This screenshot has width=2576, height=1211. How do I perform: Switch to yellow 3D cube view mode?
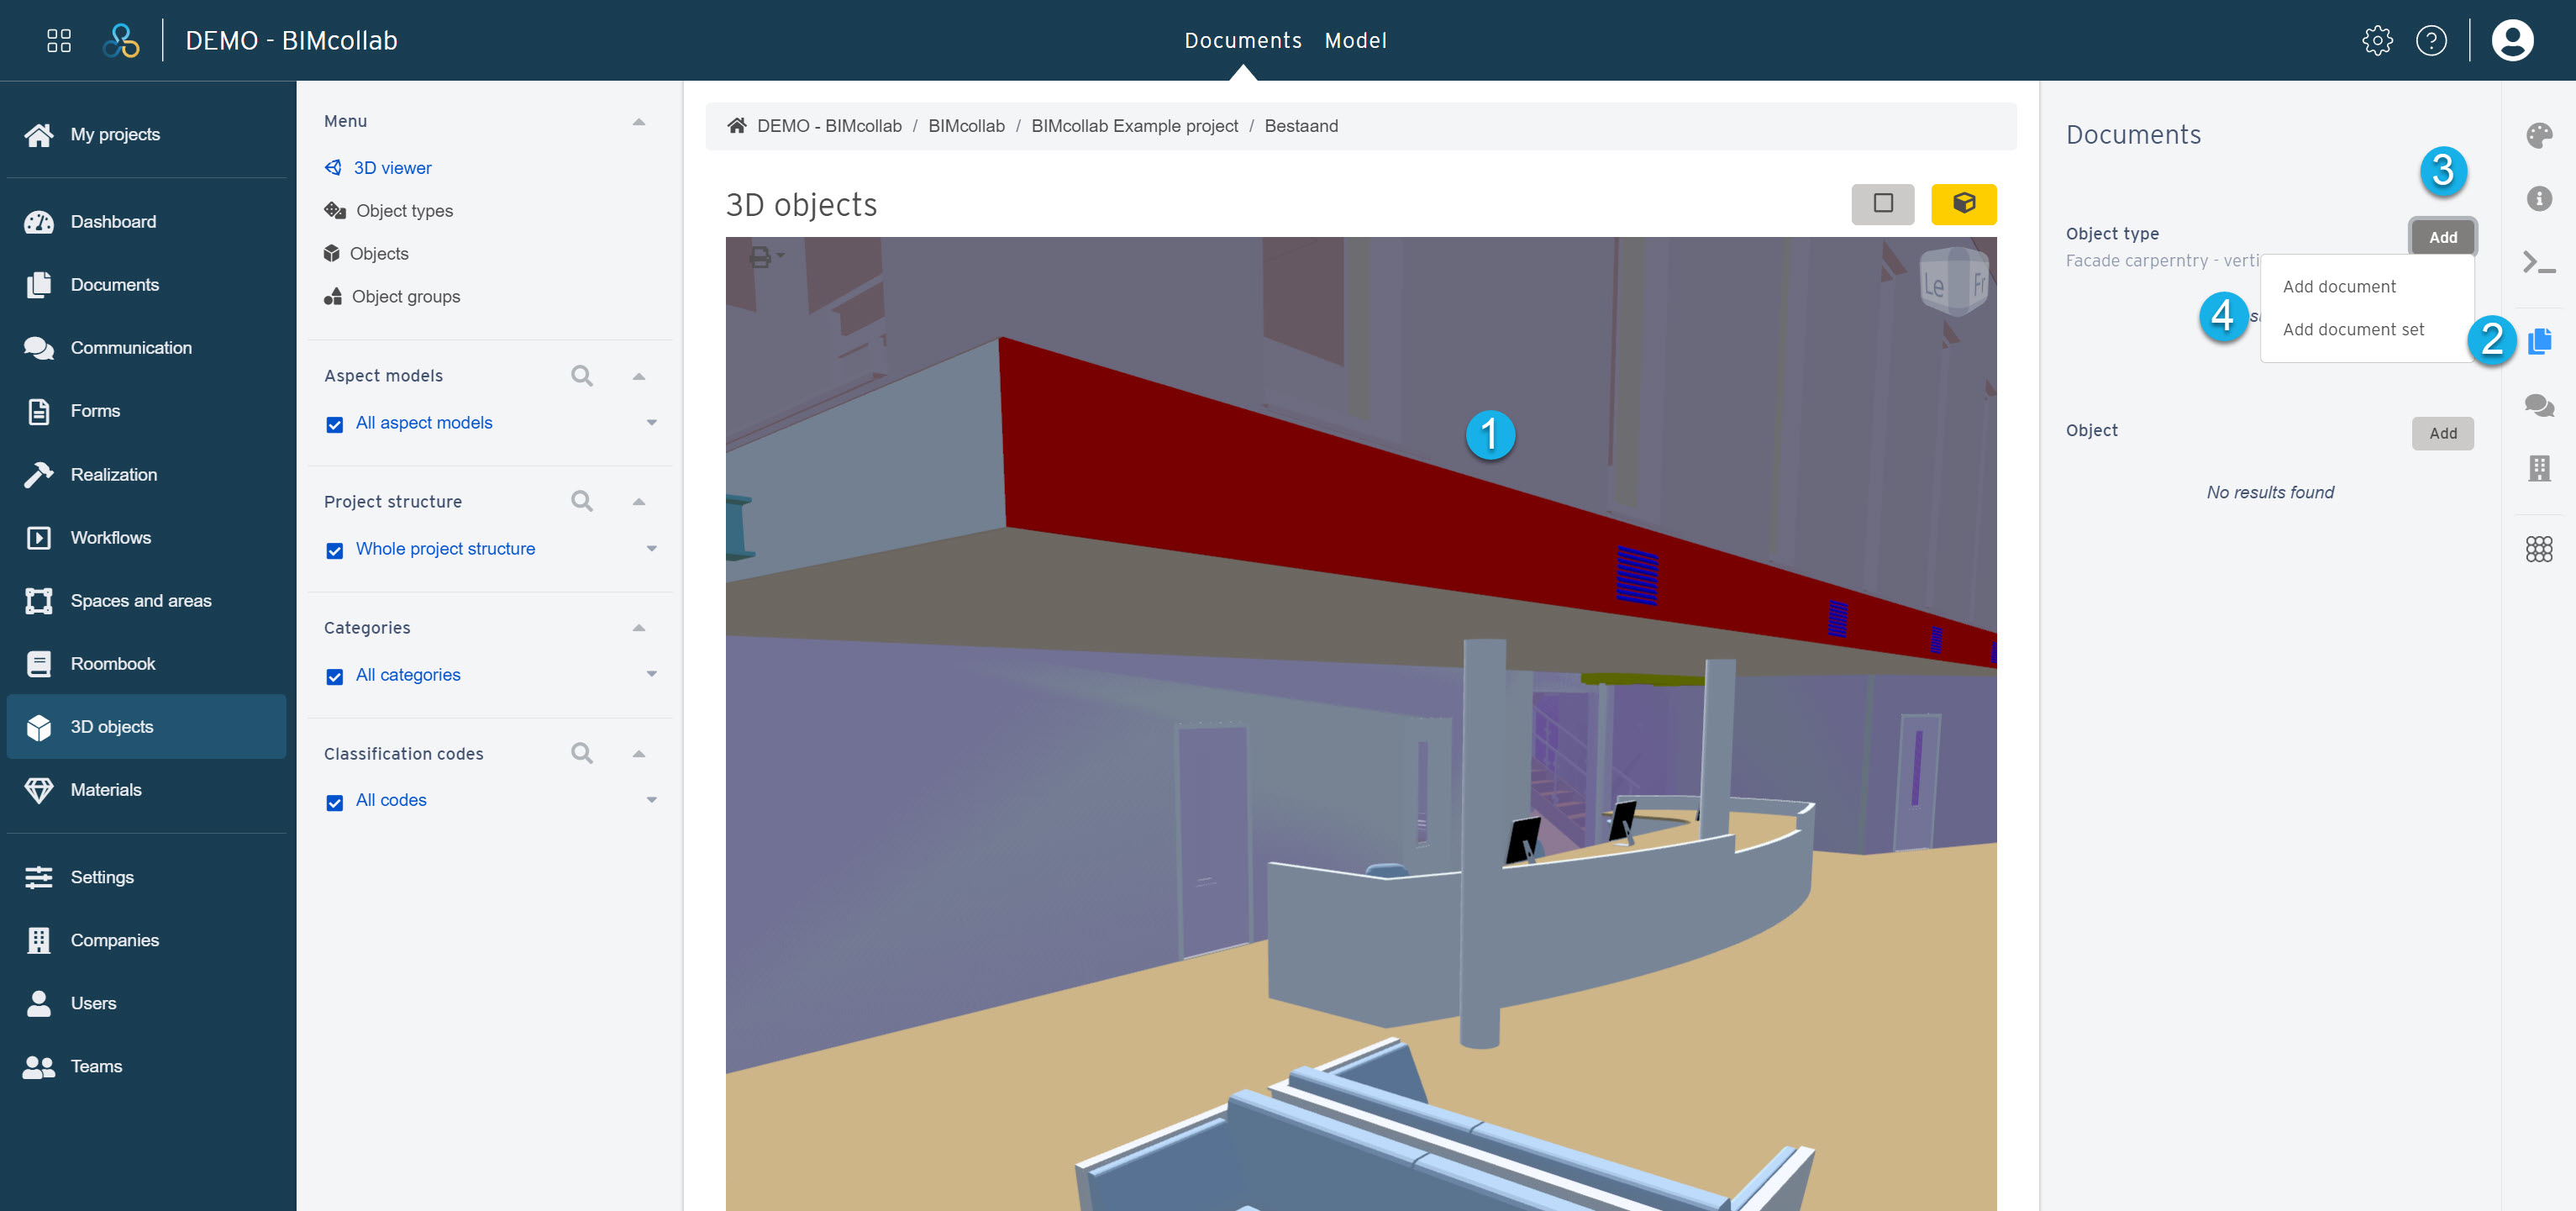(x=1963, y=204)
